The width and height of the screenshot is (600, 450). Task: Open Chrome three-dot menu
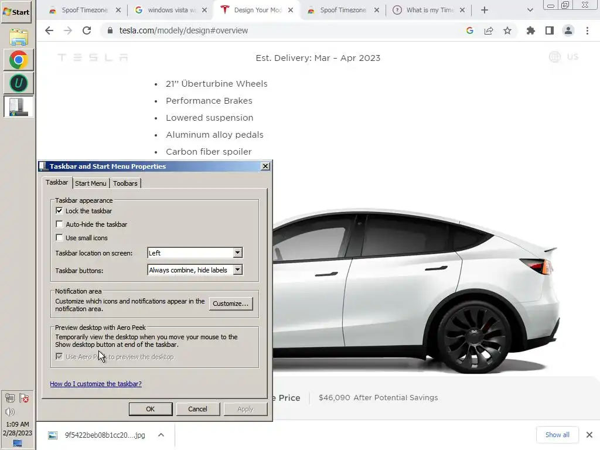587,30
